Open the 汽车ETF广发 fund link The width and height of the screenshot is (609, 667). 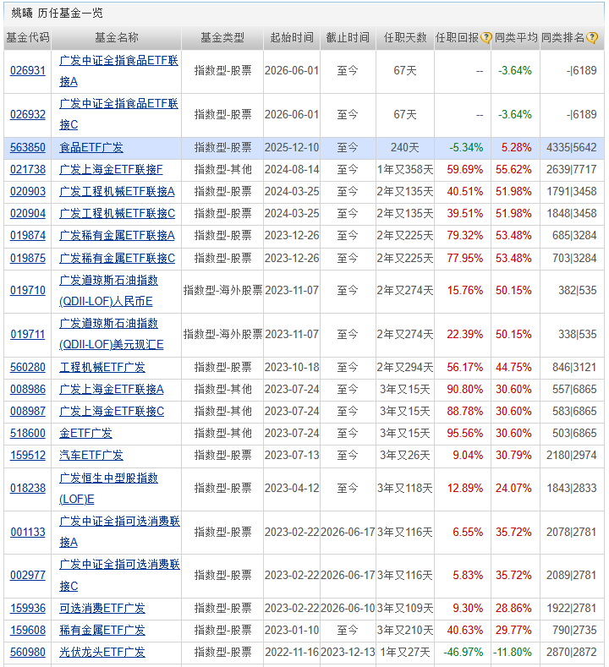click(91, 456)
